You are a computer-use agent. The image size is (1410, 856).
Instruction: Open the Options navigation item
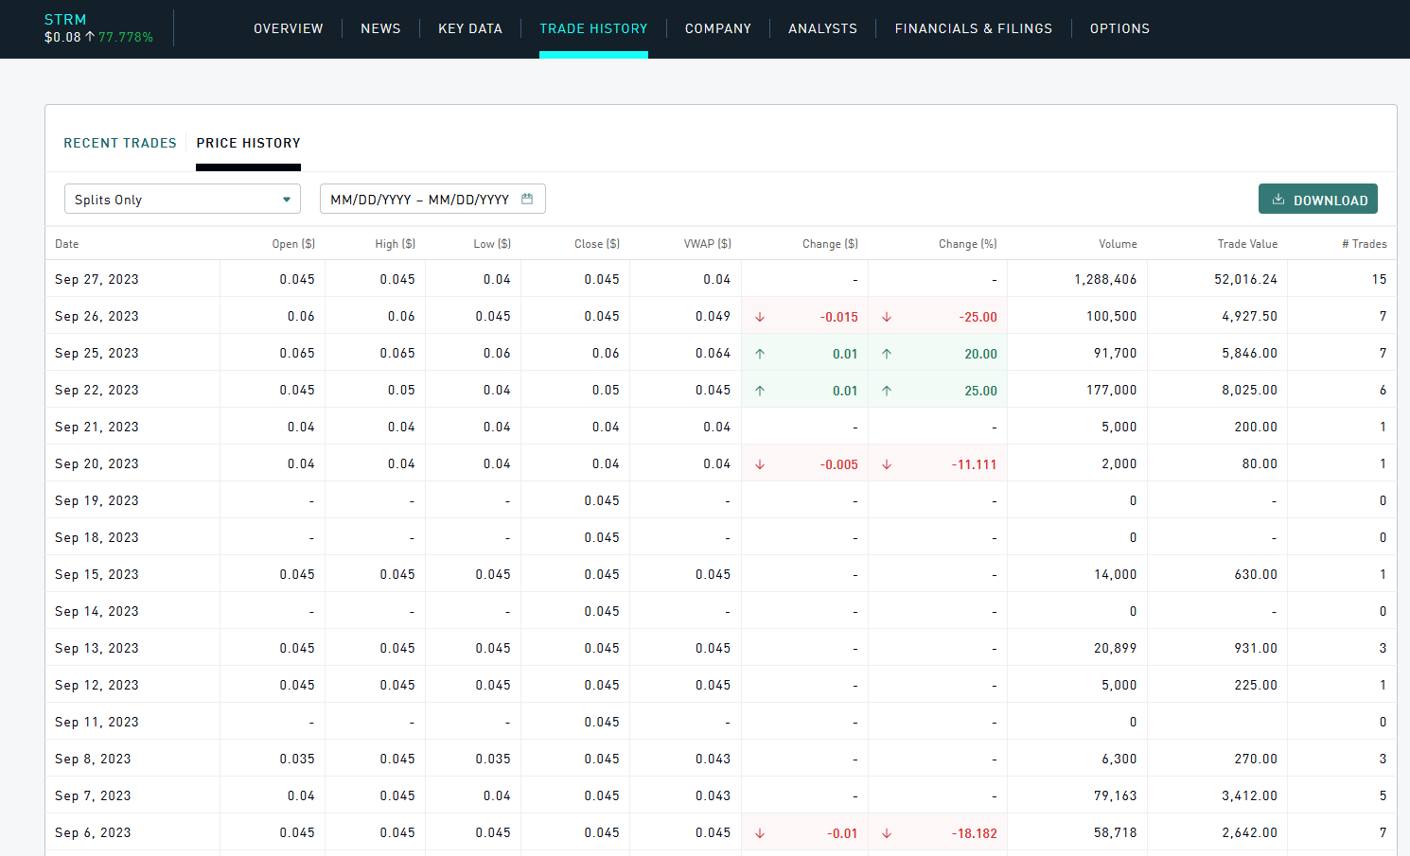[x=1119, y=28]
